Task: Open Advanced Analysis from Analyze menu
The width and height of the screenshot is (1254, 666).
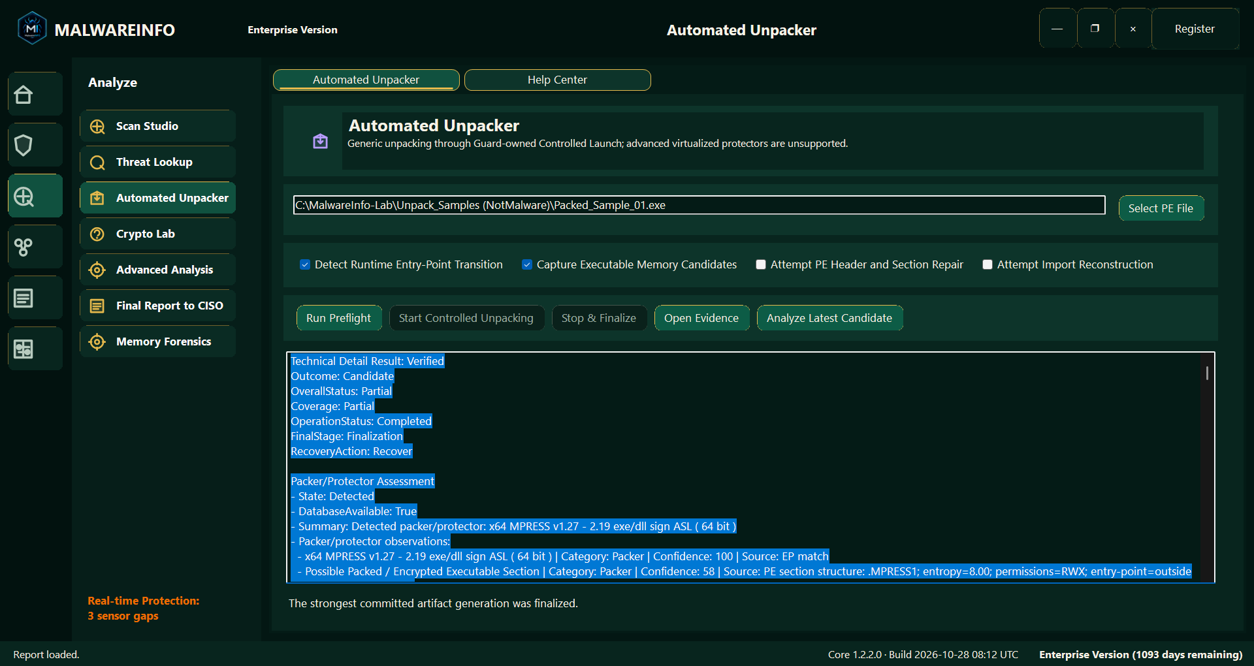Action: tap(158, 270)
